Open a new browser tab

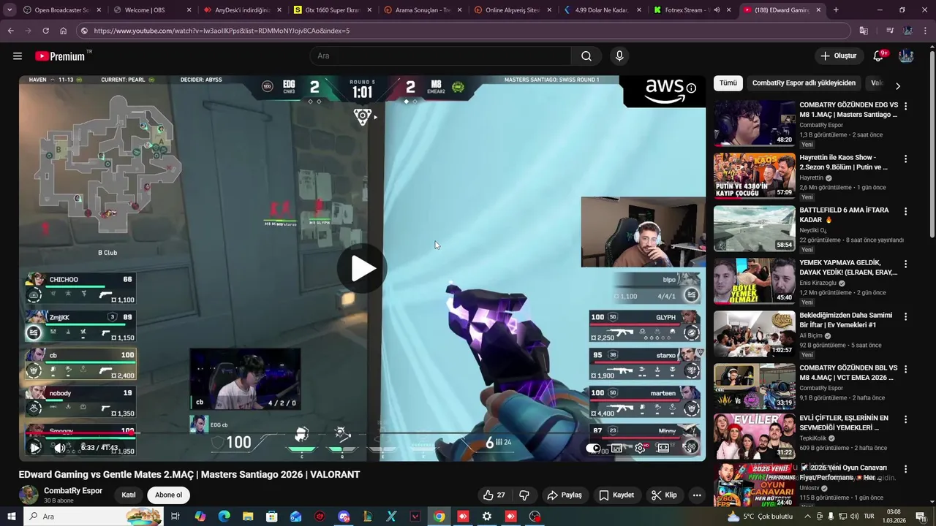836,10
